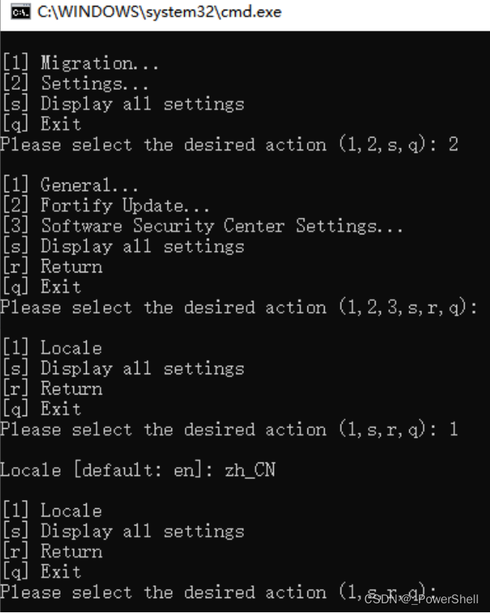
Task: Click "[s] Display all settings" directly under "[2] Settings..."
Action: pos(123,103)
